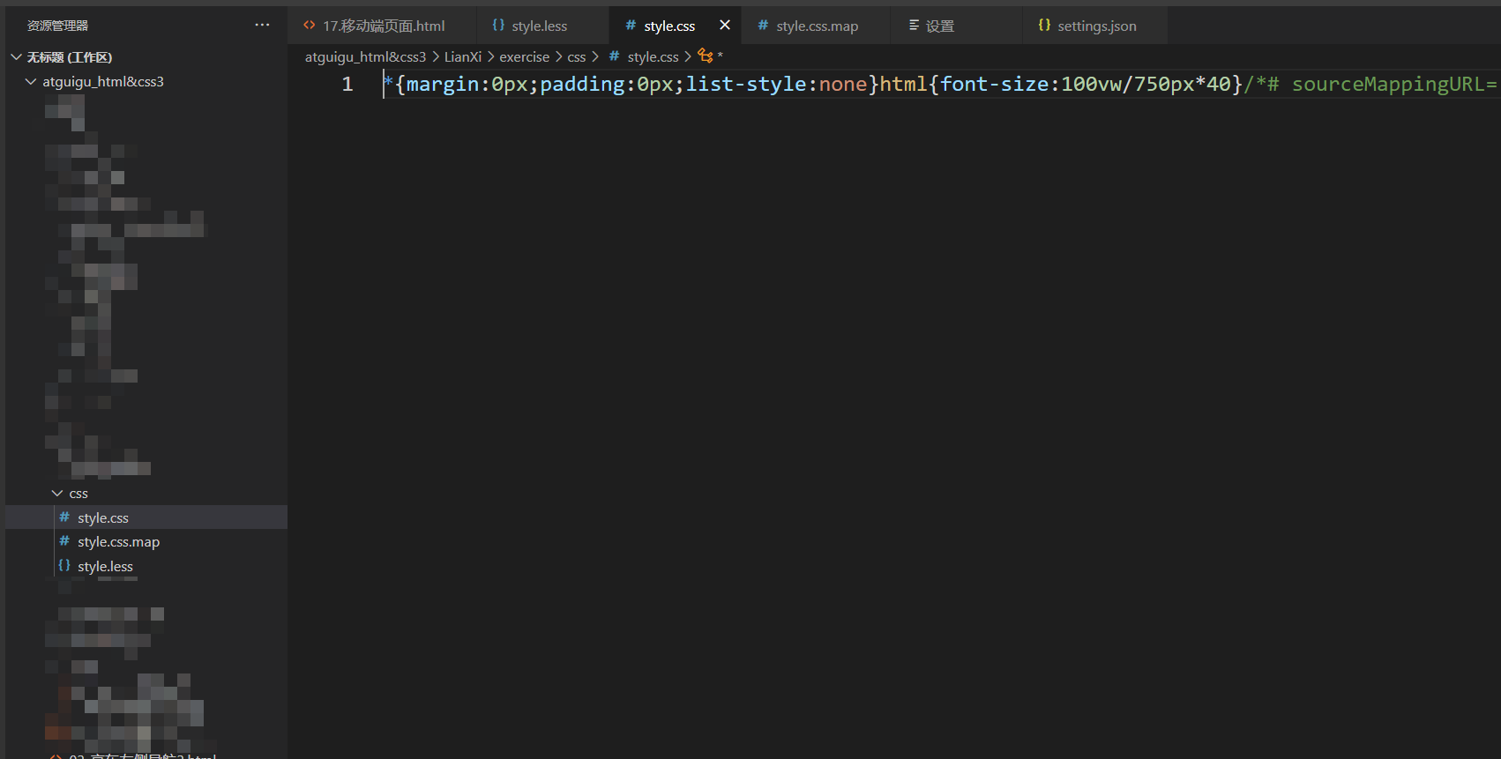Close the style.css editor tab

[725, 25]
